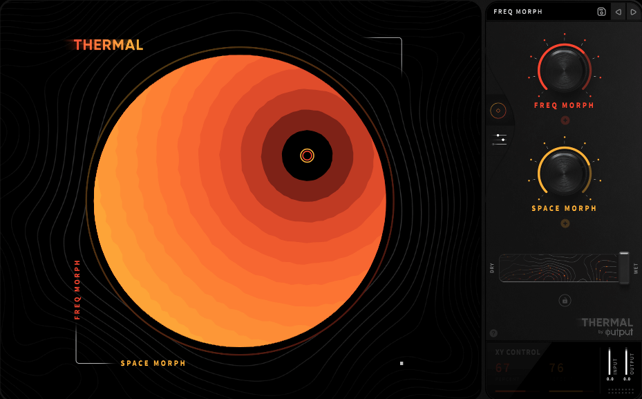Click the modulation dot under the Freq Morph knob
The height and width of the screenshot is (399, 642).
[565, 120]
